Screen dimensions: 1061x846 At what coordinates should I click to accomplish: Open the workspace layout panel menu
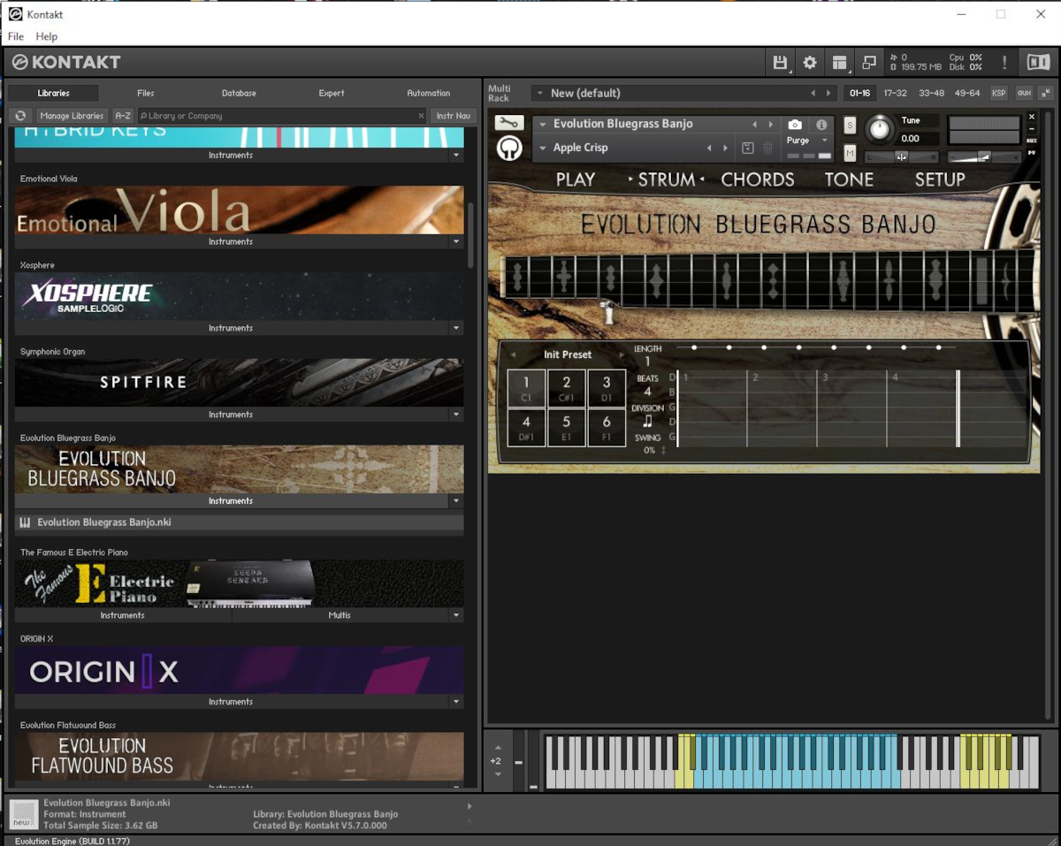coord(840,63)
